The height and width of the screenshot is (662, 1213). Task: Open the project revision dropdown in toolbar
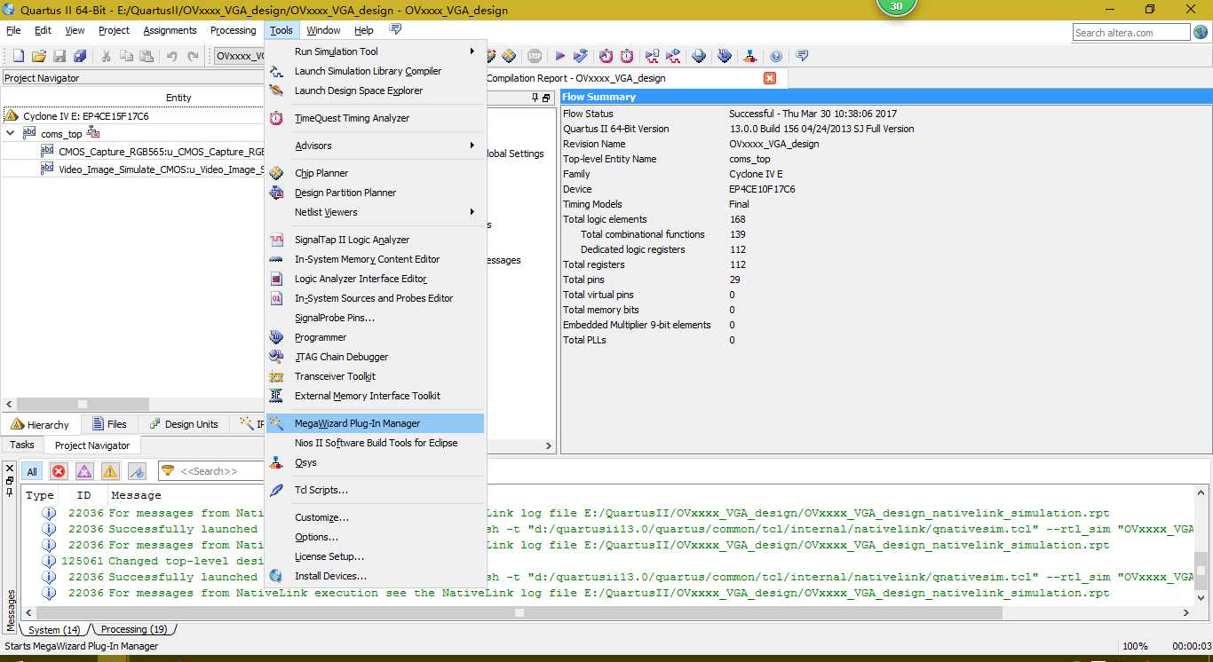point(240,56)
